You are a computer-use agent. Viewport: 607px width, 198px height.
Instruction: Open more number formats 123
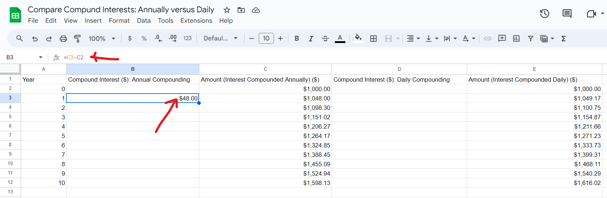point(187,38)
